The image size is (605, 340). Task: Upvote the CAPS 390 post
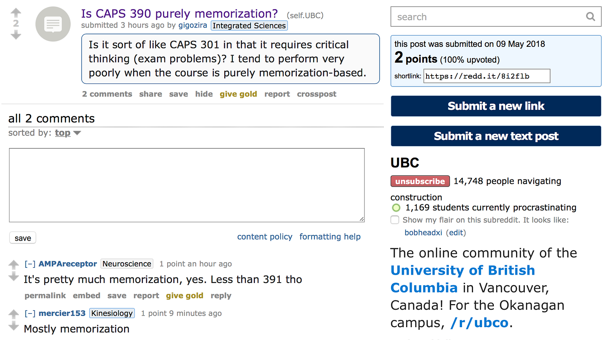16,12
